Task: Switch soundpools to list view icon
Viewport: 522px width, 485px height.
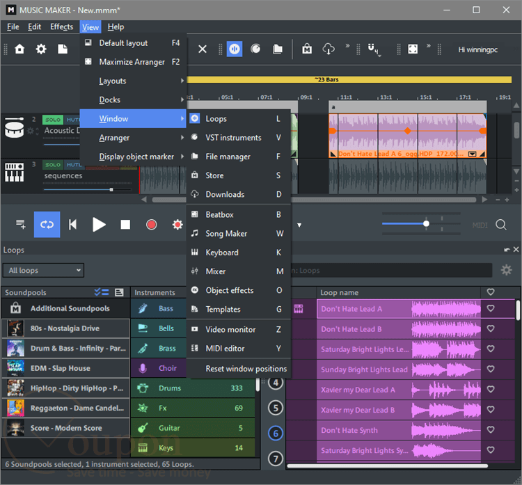Action: pyautogui.click(x=119, y=292)
